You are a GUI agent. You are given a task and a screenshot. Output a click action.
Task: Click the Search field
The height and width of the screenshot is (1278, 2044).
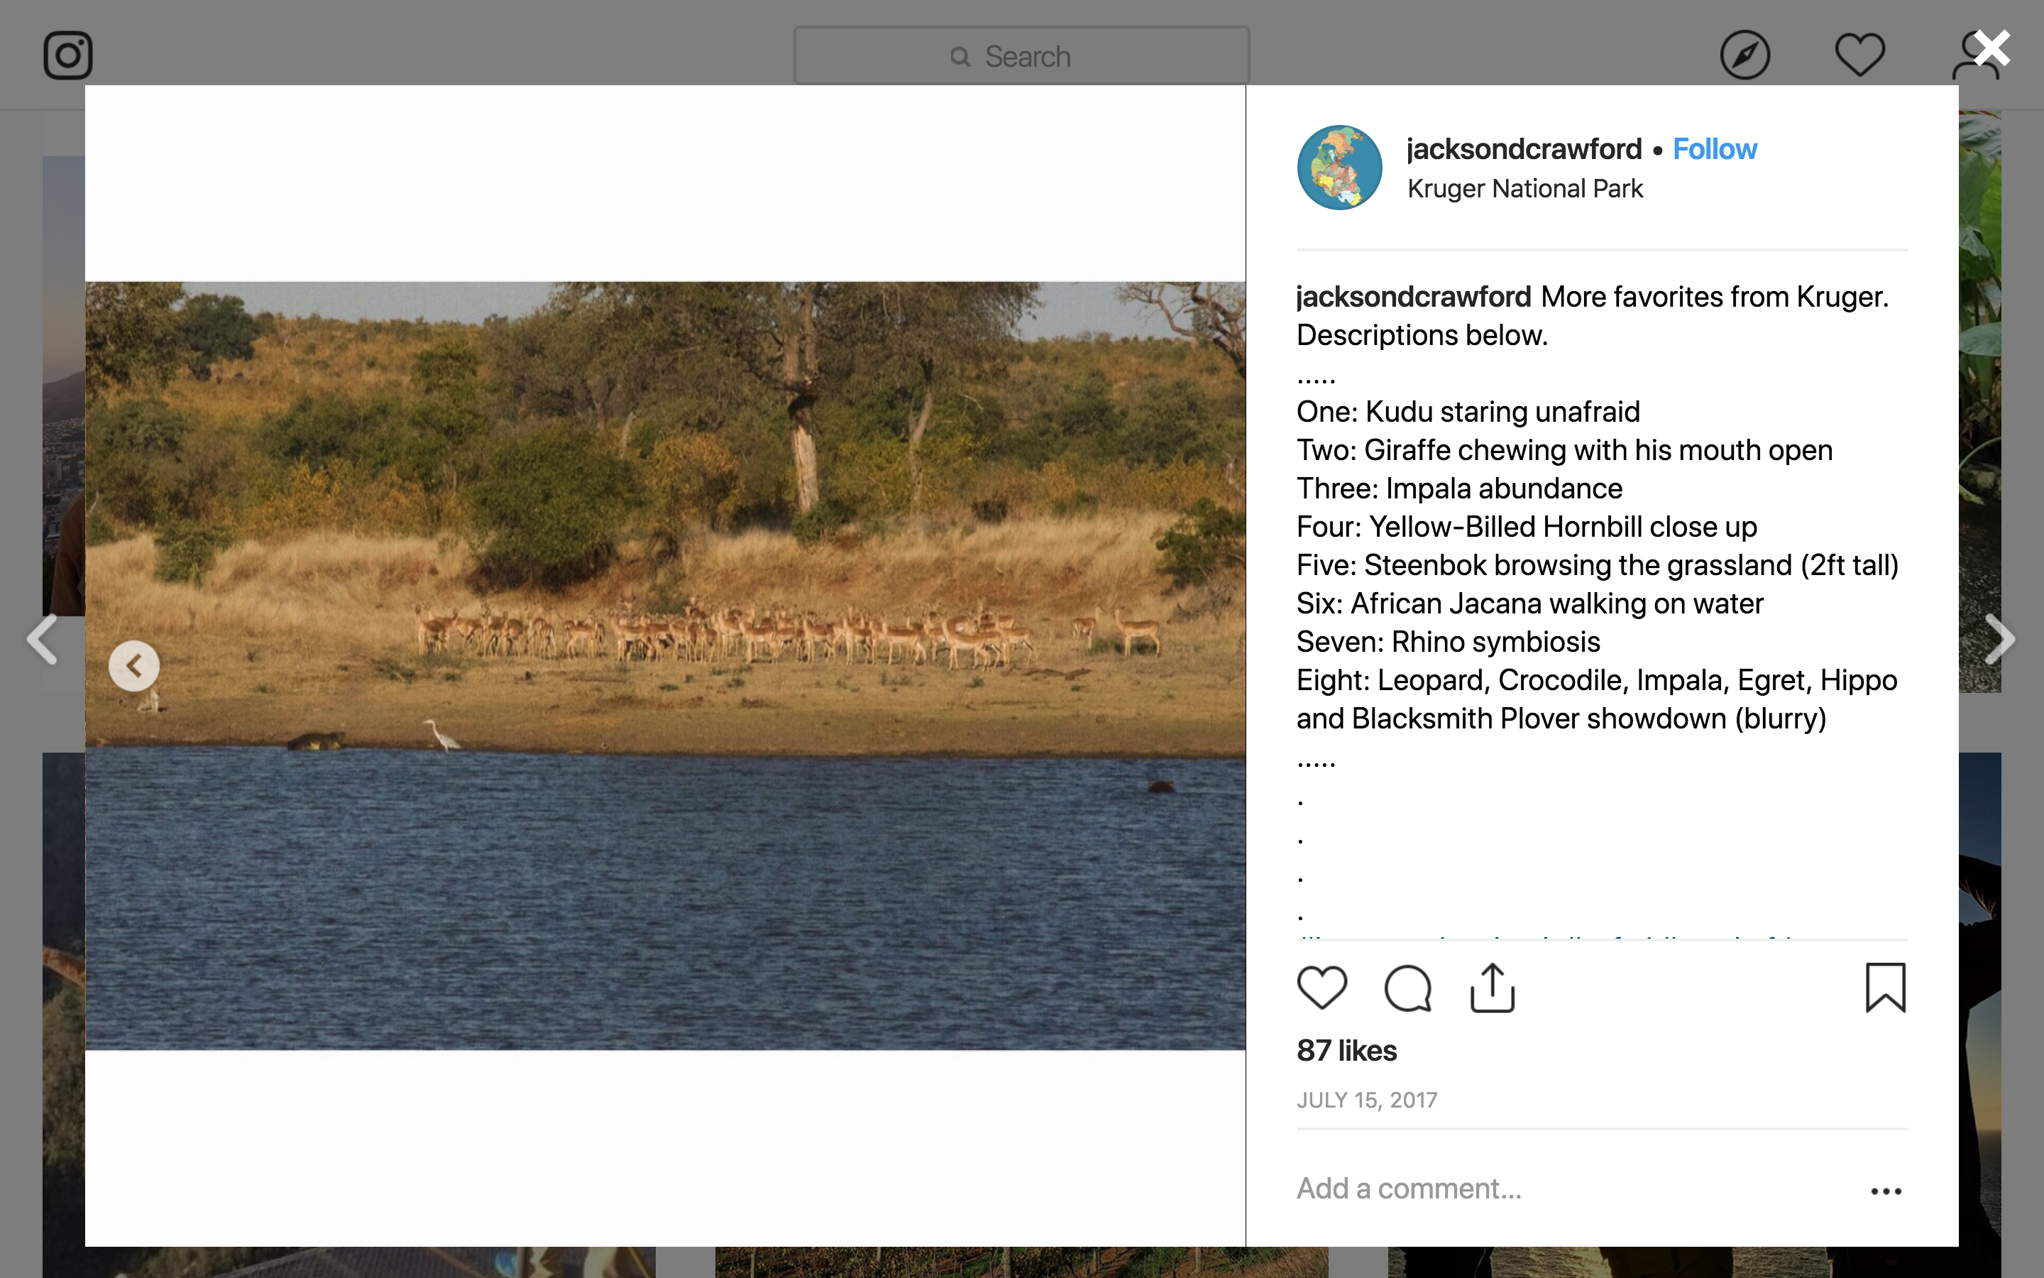[x=1021, y=56]
